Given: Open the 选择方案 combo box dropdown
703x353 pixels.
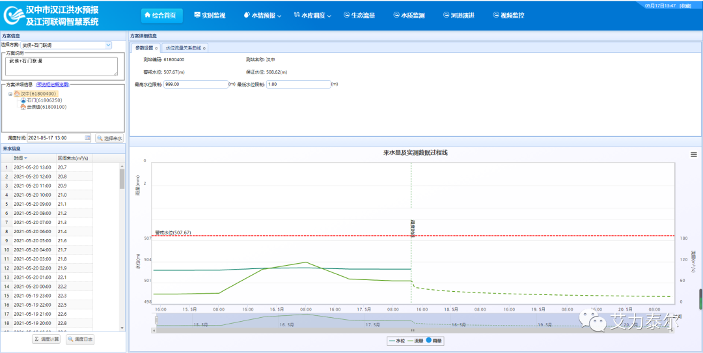Looking at the screenshot, I should pyautogui.click(x=108, y=45).
